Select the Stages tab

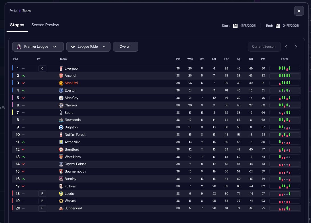pos(17,25)
